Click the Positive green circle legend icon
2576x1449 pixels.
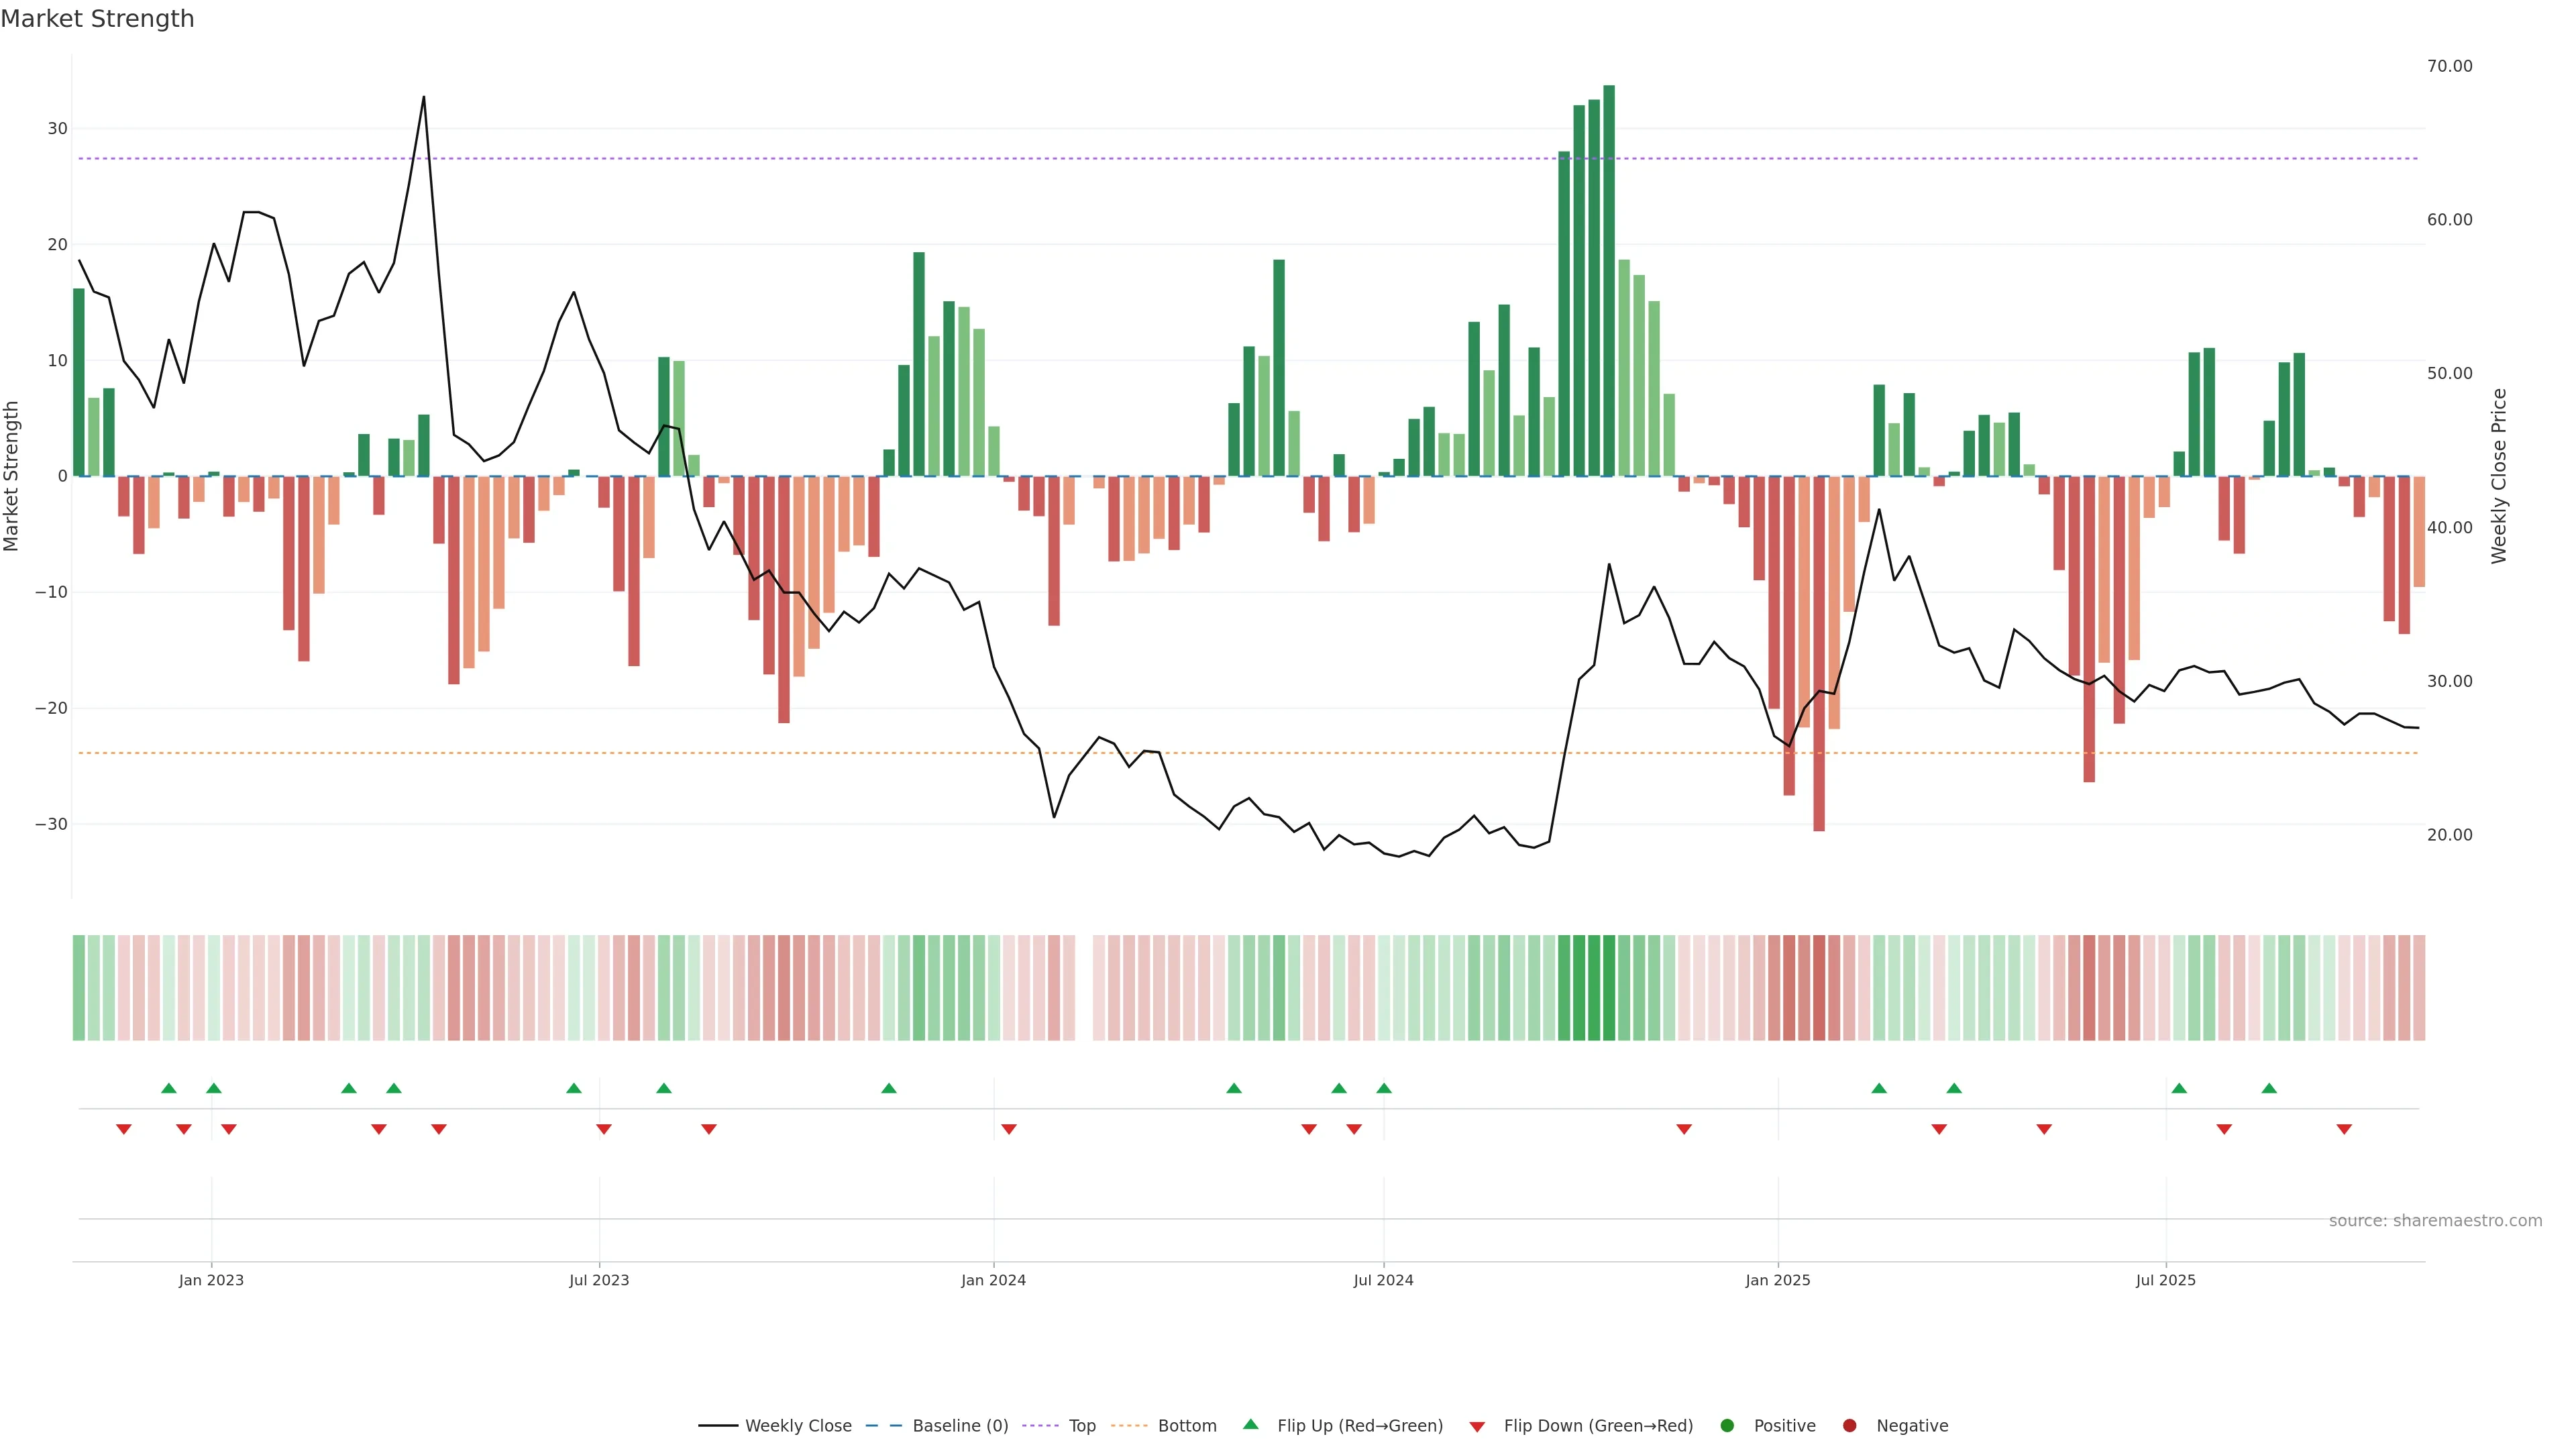coord(1727,1426)
